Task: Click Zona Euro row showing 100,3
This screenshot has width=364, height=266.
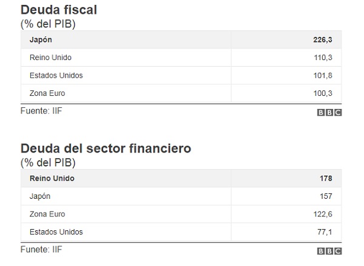Action: (x=181, y=93)
